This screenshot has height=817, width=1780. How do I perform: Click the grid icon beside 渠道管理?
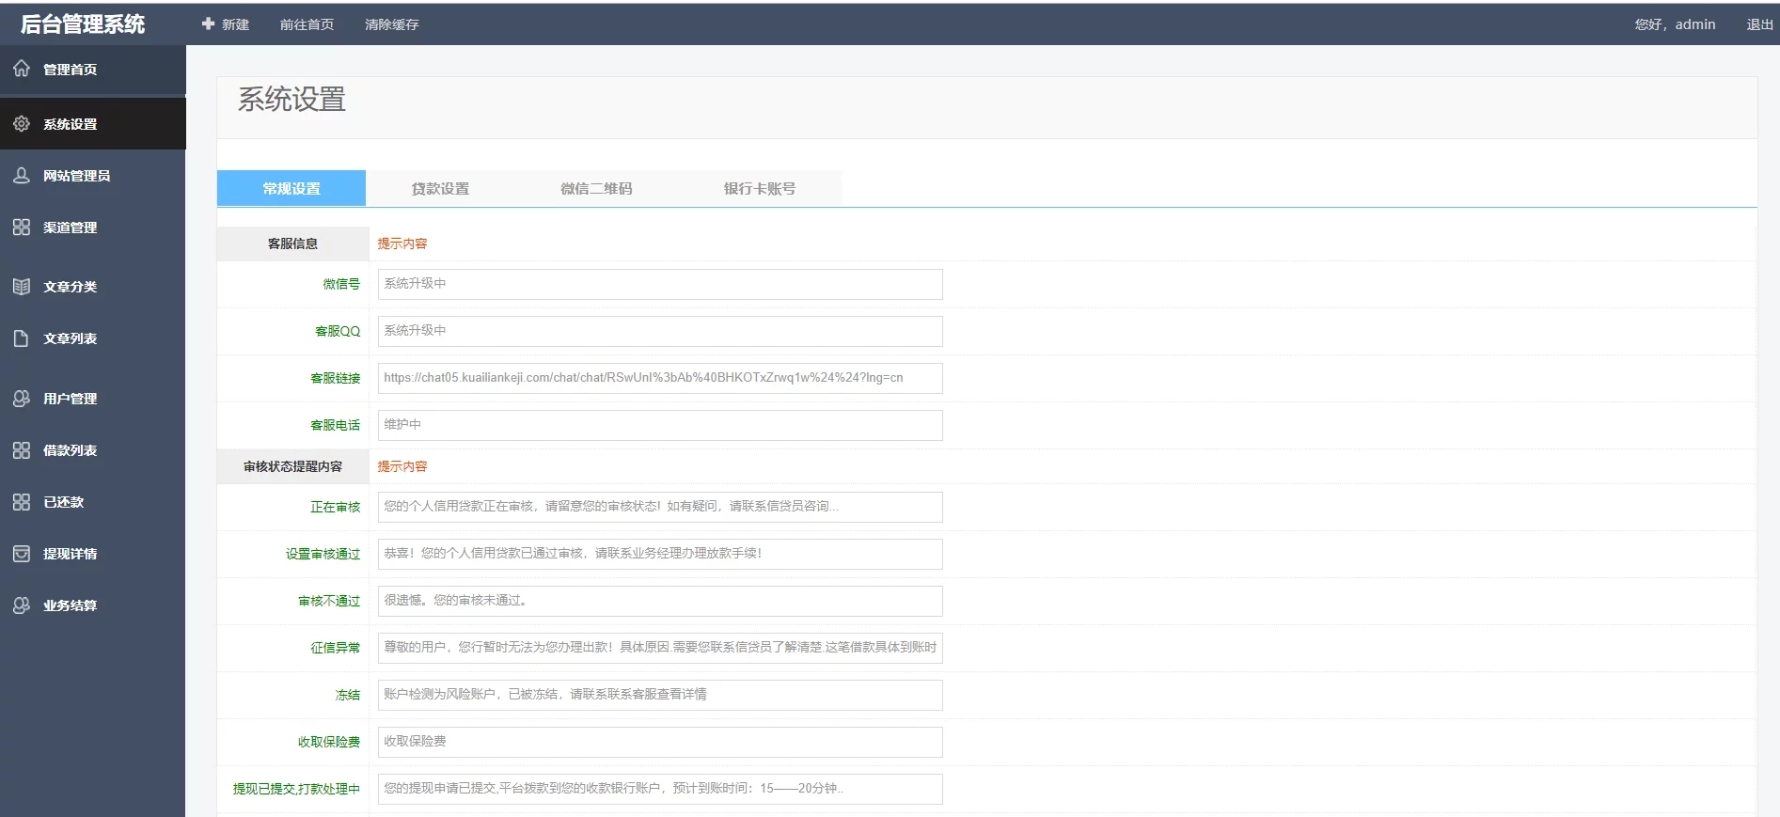[x=22, y=228]
